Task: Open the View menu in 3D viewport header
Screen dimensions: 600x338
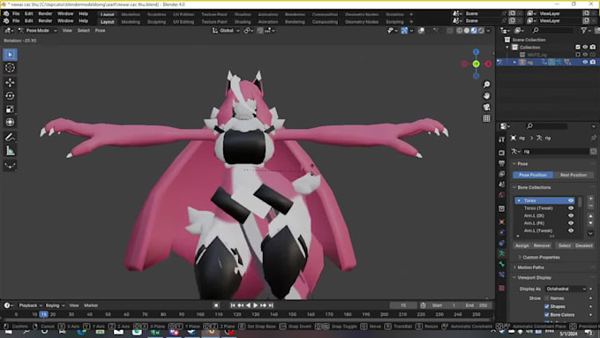Action: 67,31
